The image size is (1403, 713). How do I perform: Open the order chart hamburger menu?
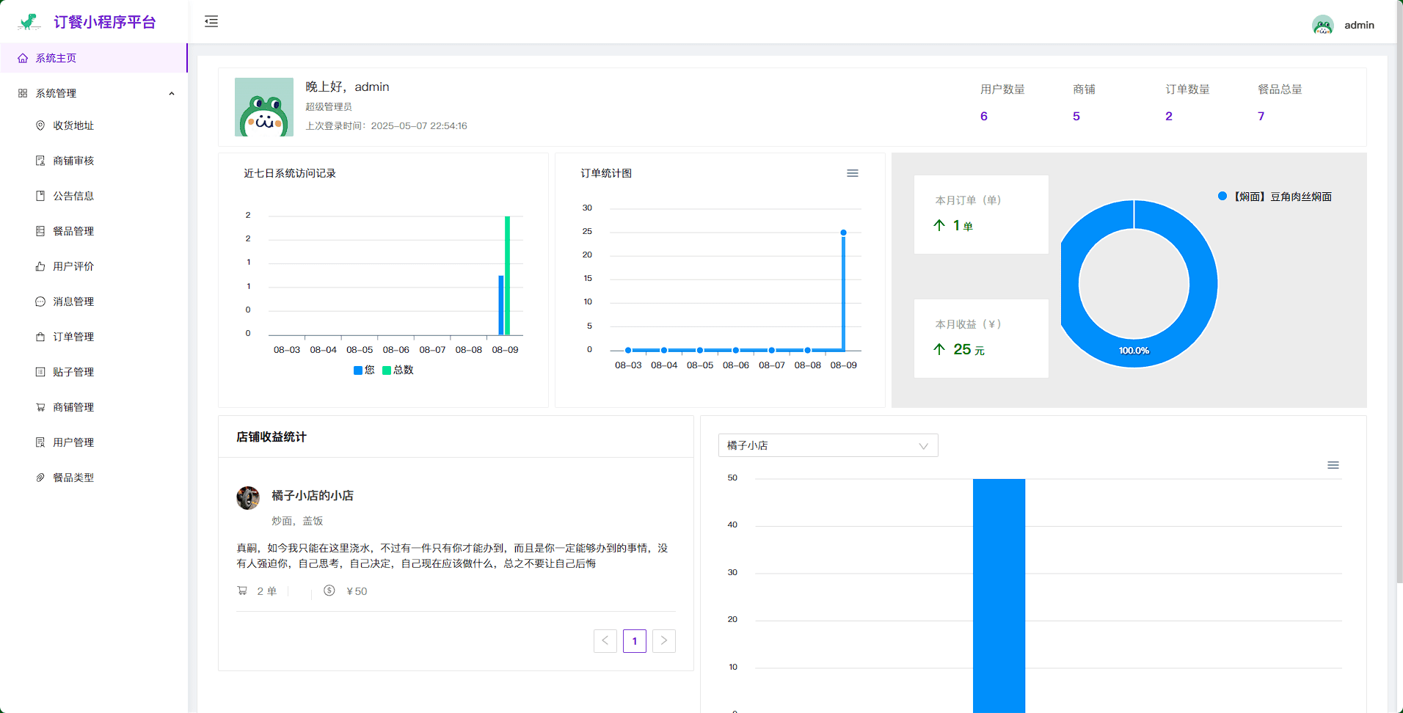pos(852,173)
